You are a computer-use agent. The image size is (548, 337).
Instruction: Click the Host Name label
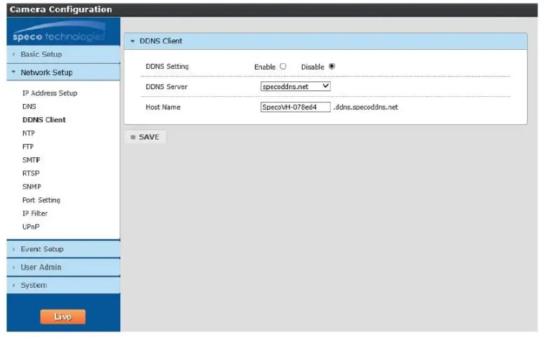[x=163, y=107]
